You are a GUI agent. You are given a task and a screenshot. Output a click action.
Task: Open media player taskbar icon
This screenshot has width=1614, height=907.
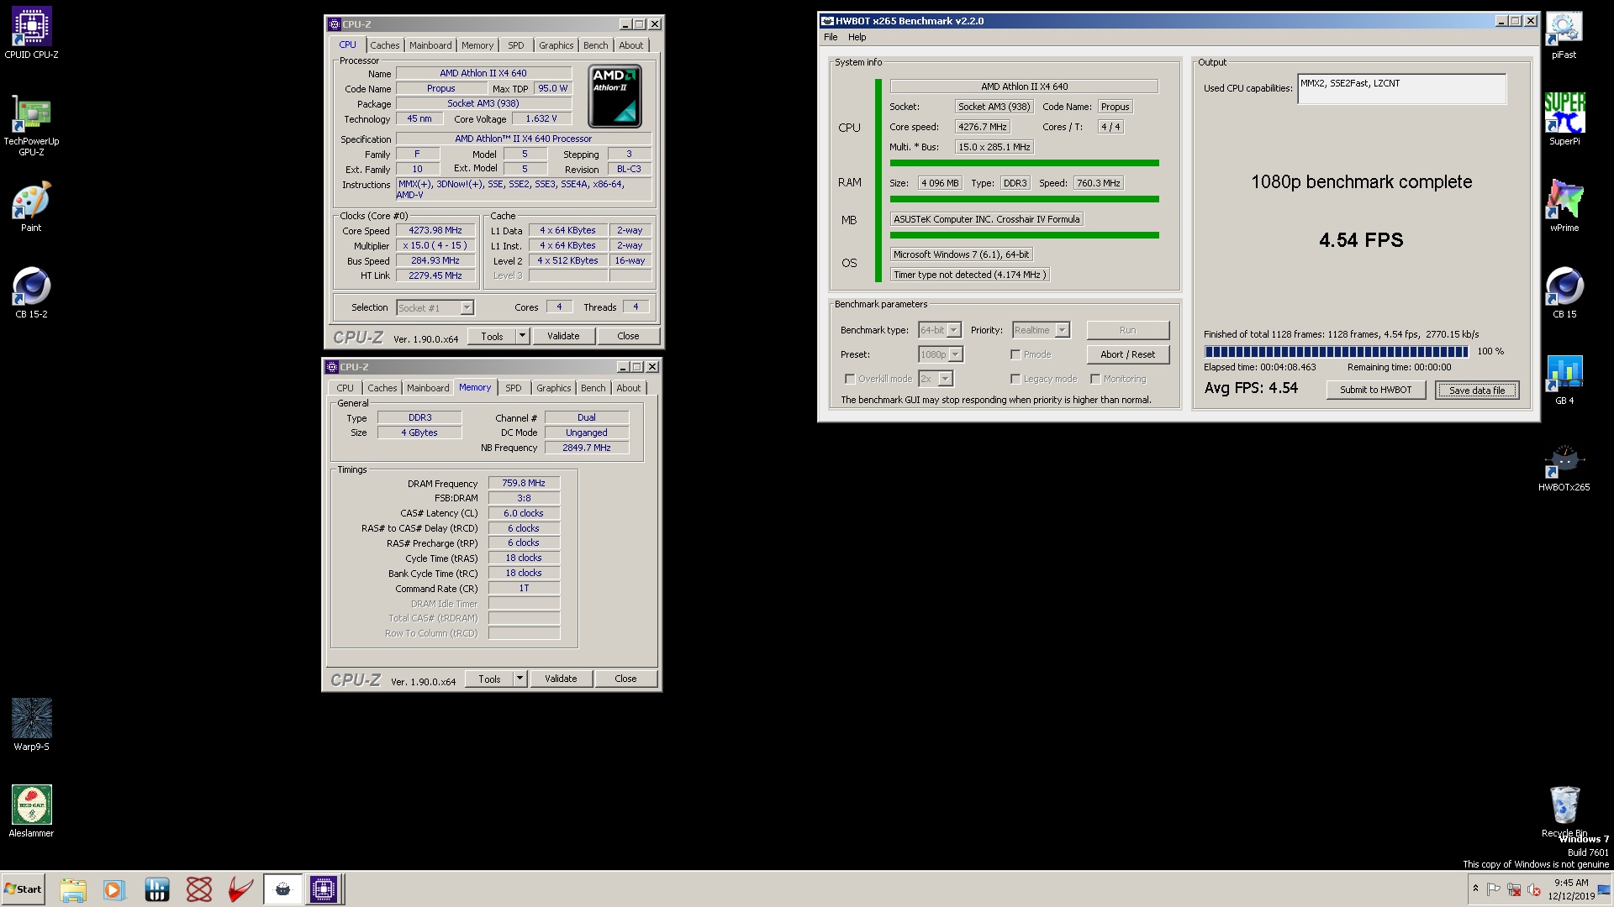113,889
